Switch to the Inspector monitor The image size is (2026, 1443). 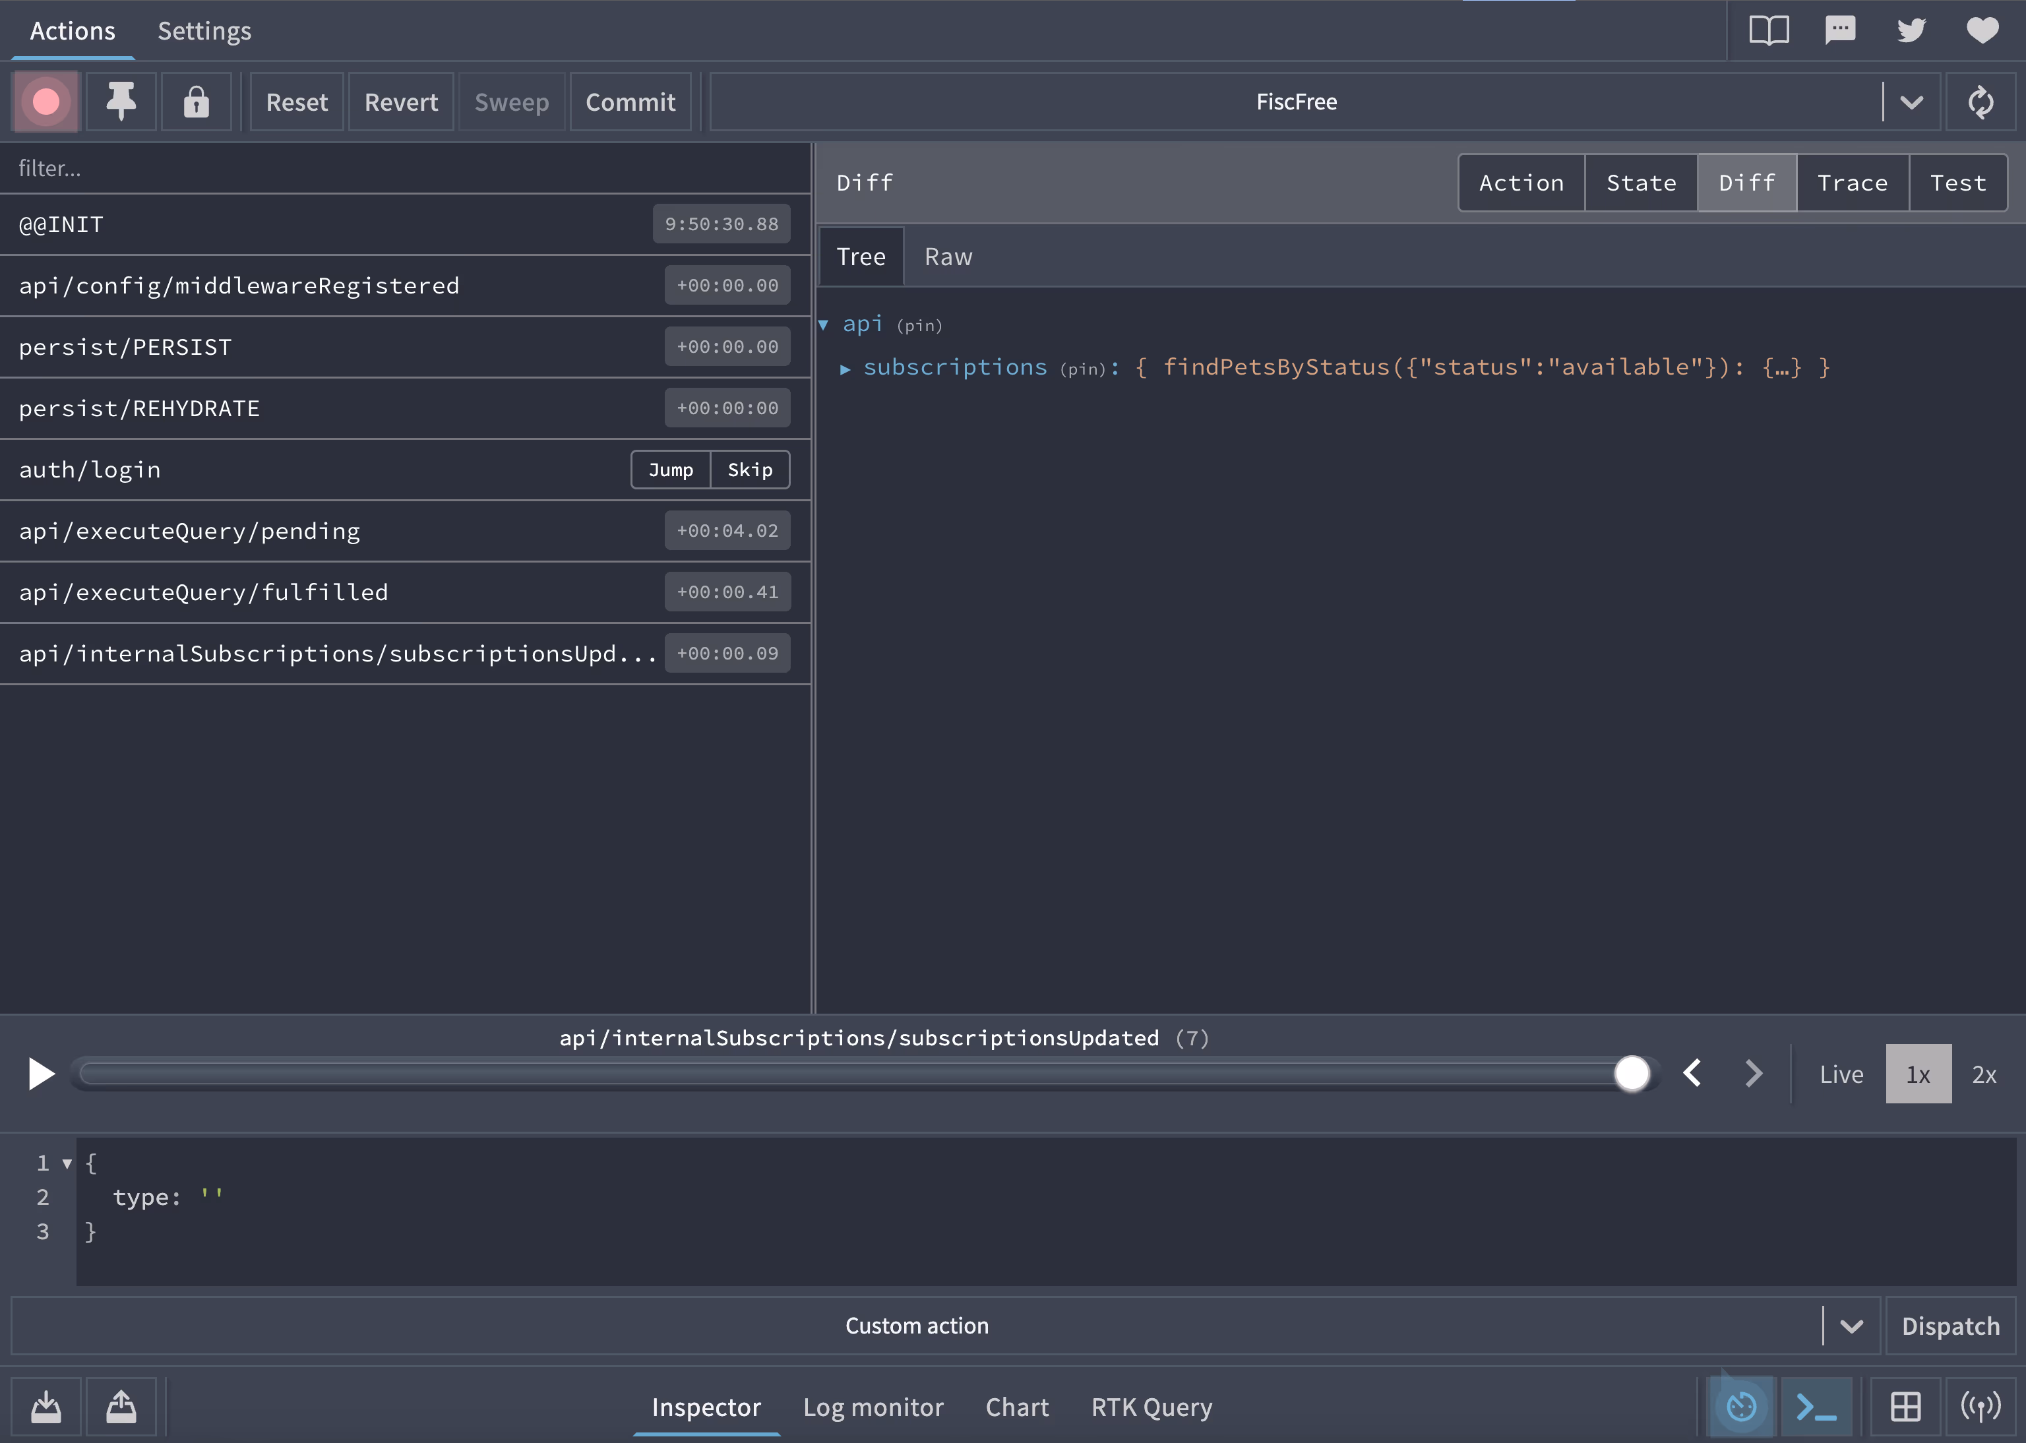click(x=706, y=1407)
